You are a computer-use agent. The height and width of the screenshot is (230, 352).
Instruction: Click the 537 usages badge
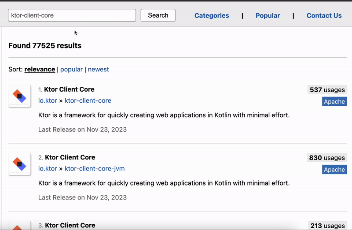[x=327, y=90]
